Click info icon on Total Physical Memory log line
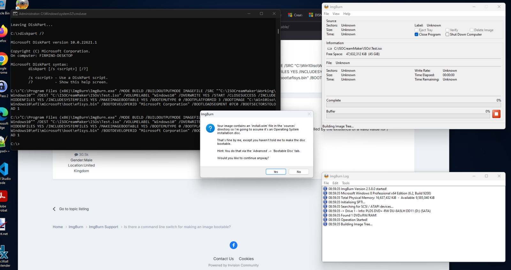511x270 pixels. pos(325,198)
